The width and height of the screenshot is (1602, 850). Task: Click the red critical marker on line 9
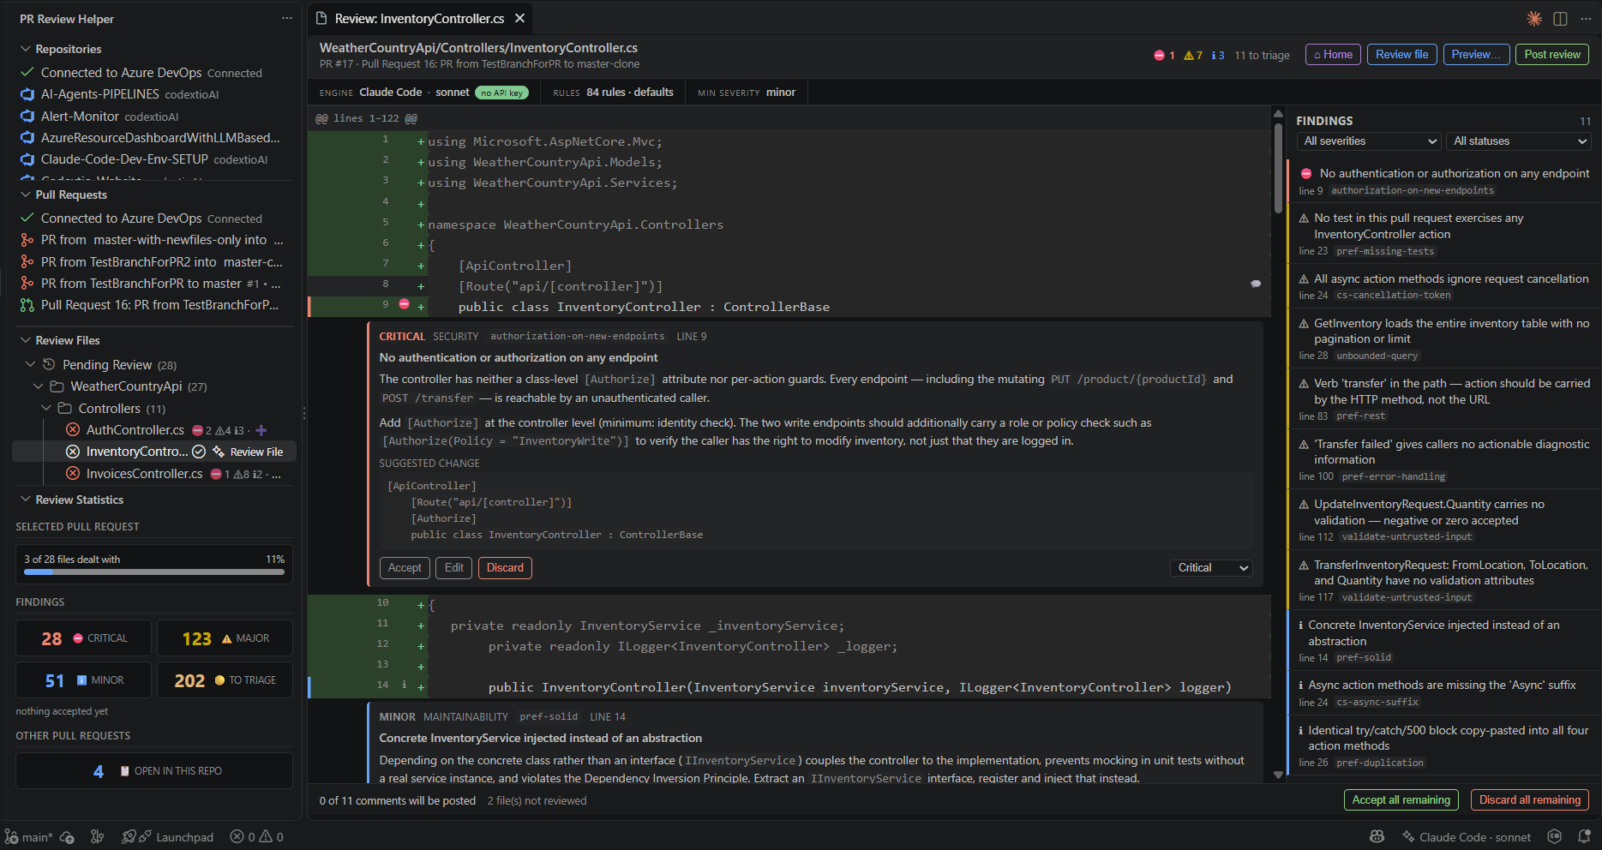(x=404, y=304)
